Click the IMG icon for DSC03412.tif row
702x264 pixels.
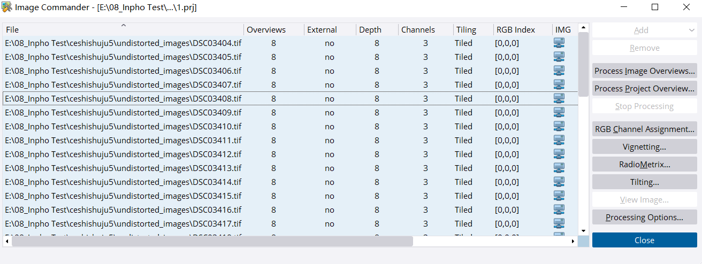point(559,154)
